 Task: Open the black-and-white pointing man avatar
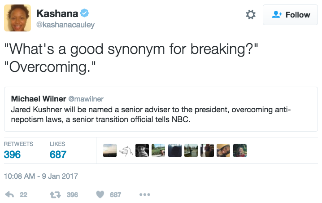[x=142, y=150]
